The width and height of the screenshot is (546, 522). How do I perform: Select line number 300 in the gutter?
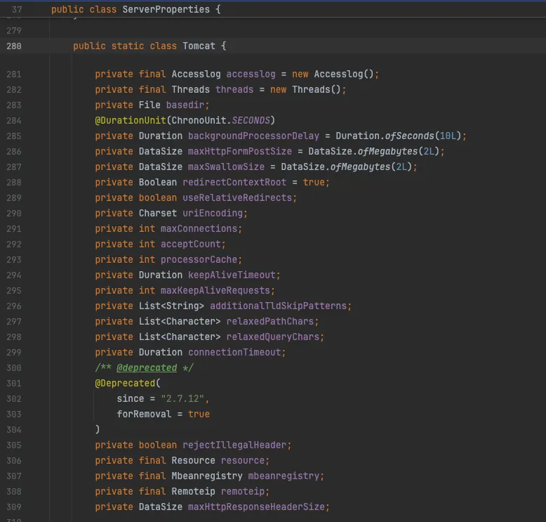[x=14, y=367]
